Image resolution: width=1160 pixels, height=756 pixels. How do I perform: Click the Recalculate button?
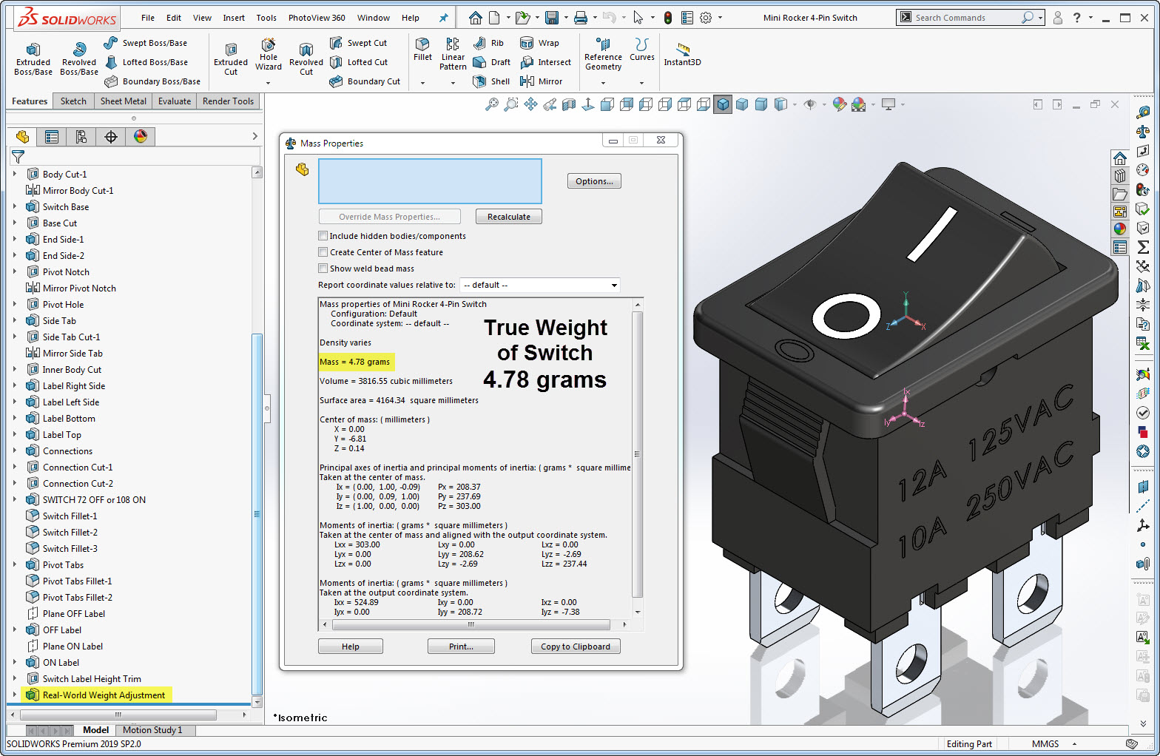point(509,217)
